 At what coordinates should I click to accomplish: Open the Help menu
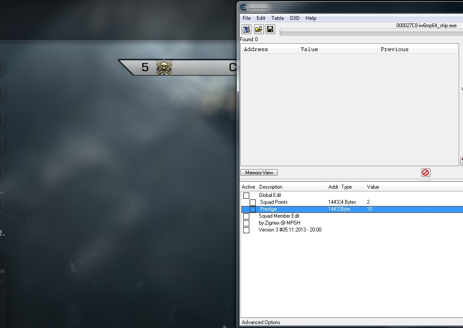tap(311, 18)
